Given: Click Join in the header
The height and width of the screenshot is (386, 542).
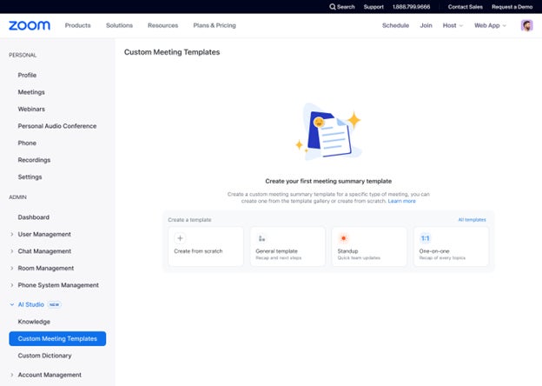Looking at the screenshot, I should [x=426, y=25].
